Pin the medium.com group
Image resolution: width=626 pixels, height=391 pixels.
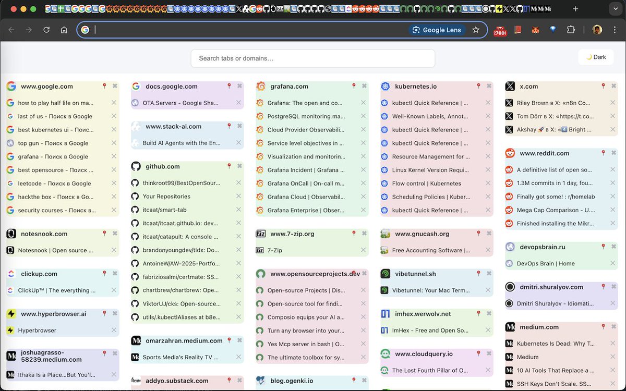pyautogui.click(x=603, y=326)
